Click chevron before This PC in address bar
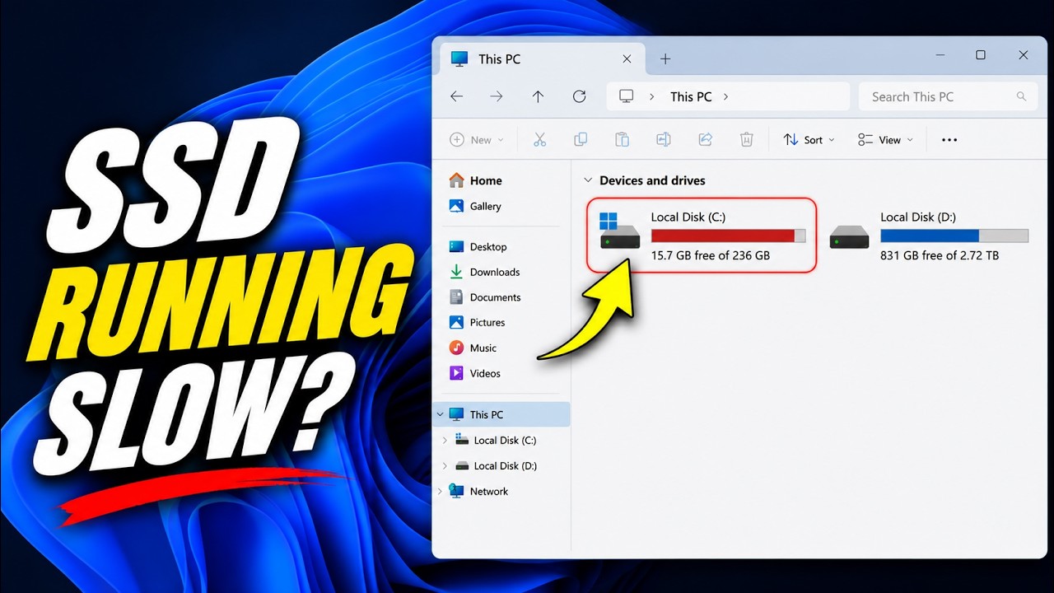This screenshot has width=1054, height=593. (x=651, y=96)
